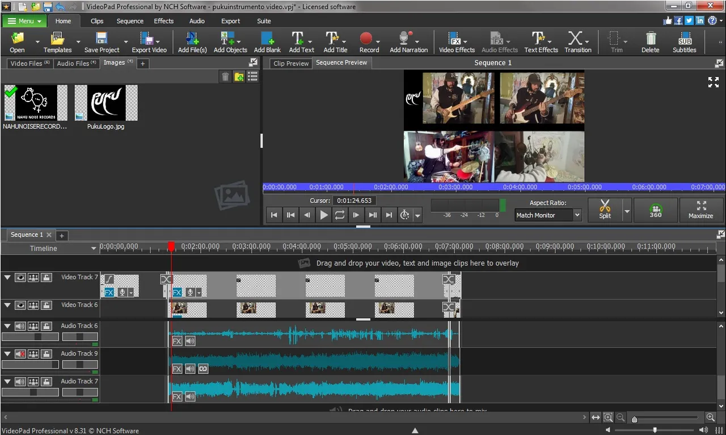The width and height of the screenshot is (726, 435).
Task: Click the Add Text toolbar icon
Action: (x=298, y=39)
